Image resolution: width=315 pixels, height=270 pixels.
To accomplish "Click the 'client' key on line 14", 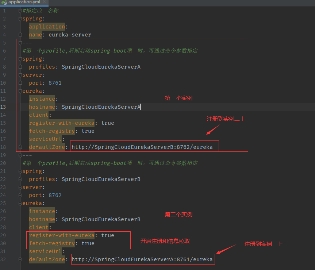I will click(39, 115).
